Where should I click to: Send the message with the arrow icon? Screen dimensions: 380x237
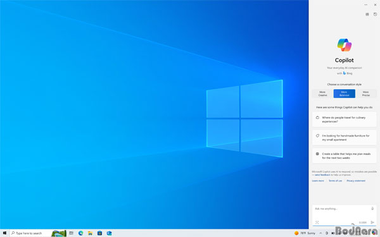click(x=372, y=222)
